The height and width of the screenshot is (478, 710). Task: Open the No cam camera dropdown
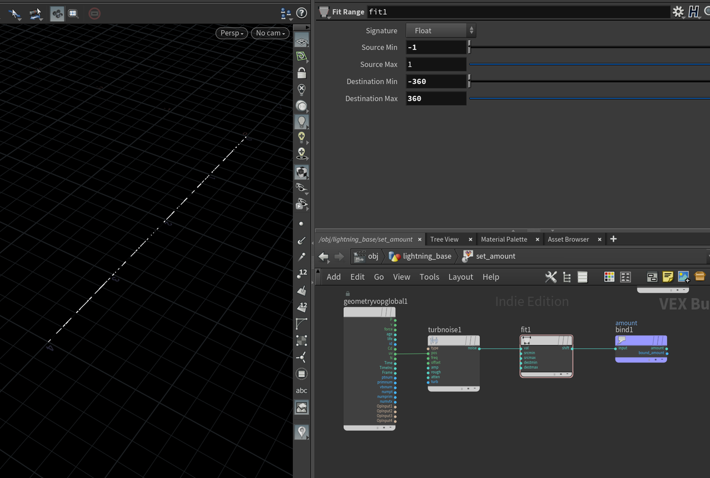coord(270,33)
